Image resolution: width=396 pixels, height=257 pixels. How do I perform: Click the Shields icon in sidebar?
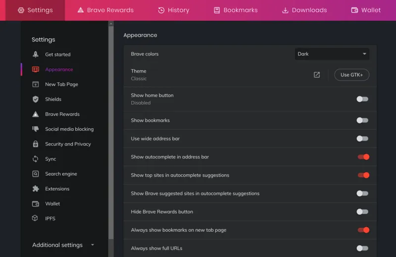[x=36, y=99]
